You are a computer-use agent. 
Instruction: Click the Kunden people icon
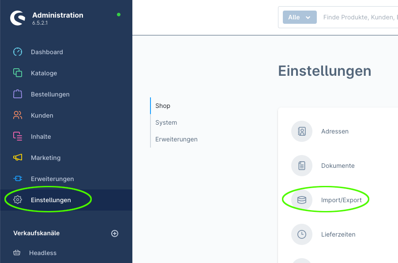[18, 115]
